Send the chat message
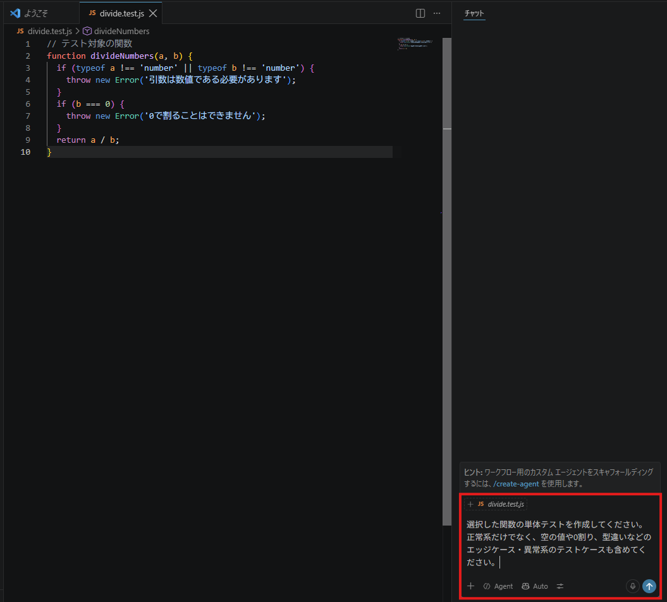This screenshot has width=667, height=602. 649,586
